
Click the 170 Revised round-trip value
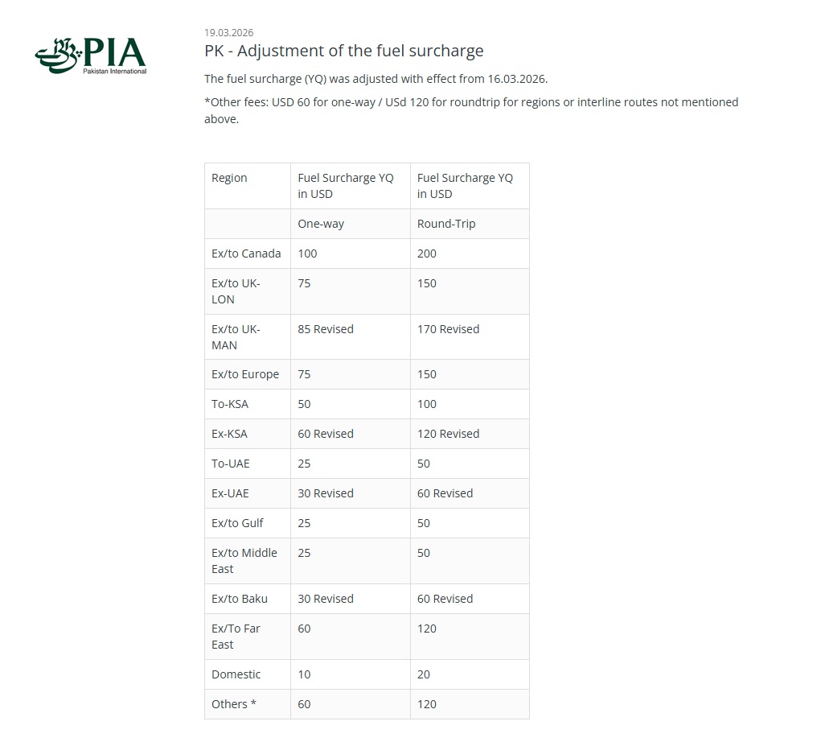(448, 329)
